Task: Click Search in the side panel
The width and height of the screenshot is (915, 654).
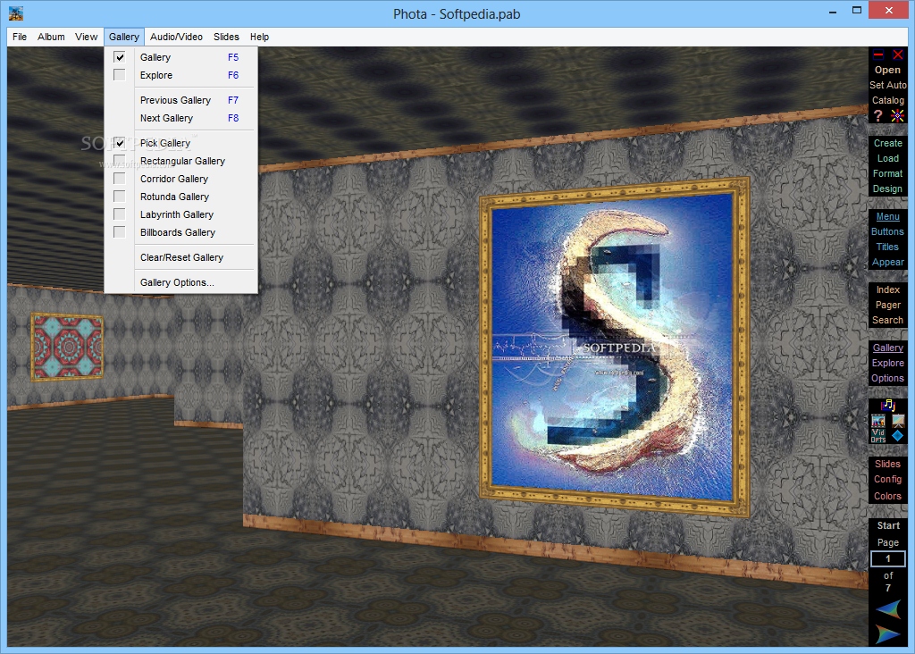Action: point(887,320)
